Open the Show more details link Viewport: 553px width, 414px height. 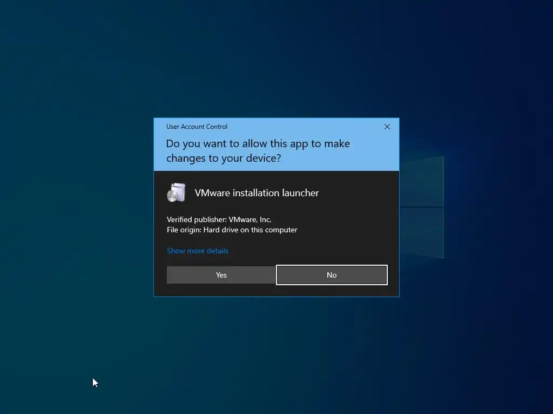(198, 251)
